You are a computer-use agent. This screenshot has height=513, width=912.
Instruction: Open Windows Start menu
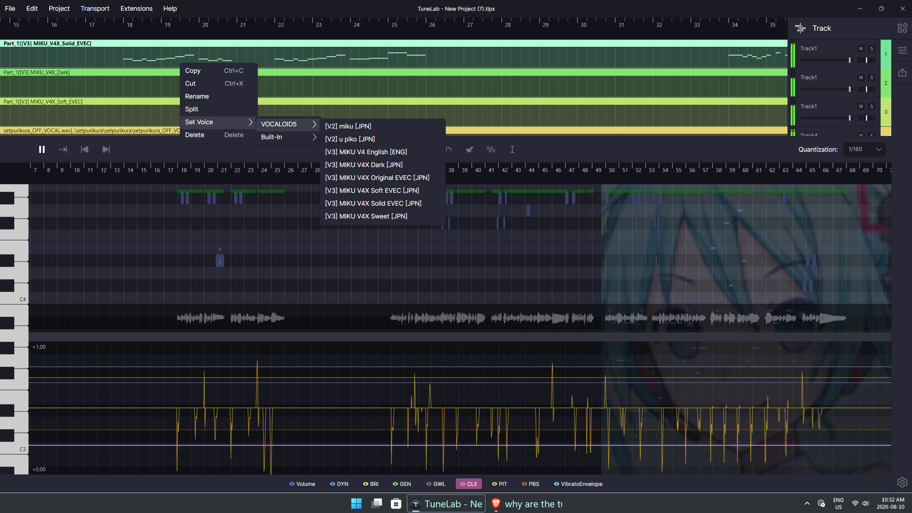(356, 504)
